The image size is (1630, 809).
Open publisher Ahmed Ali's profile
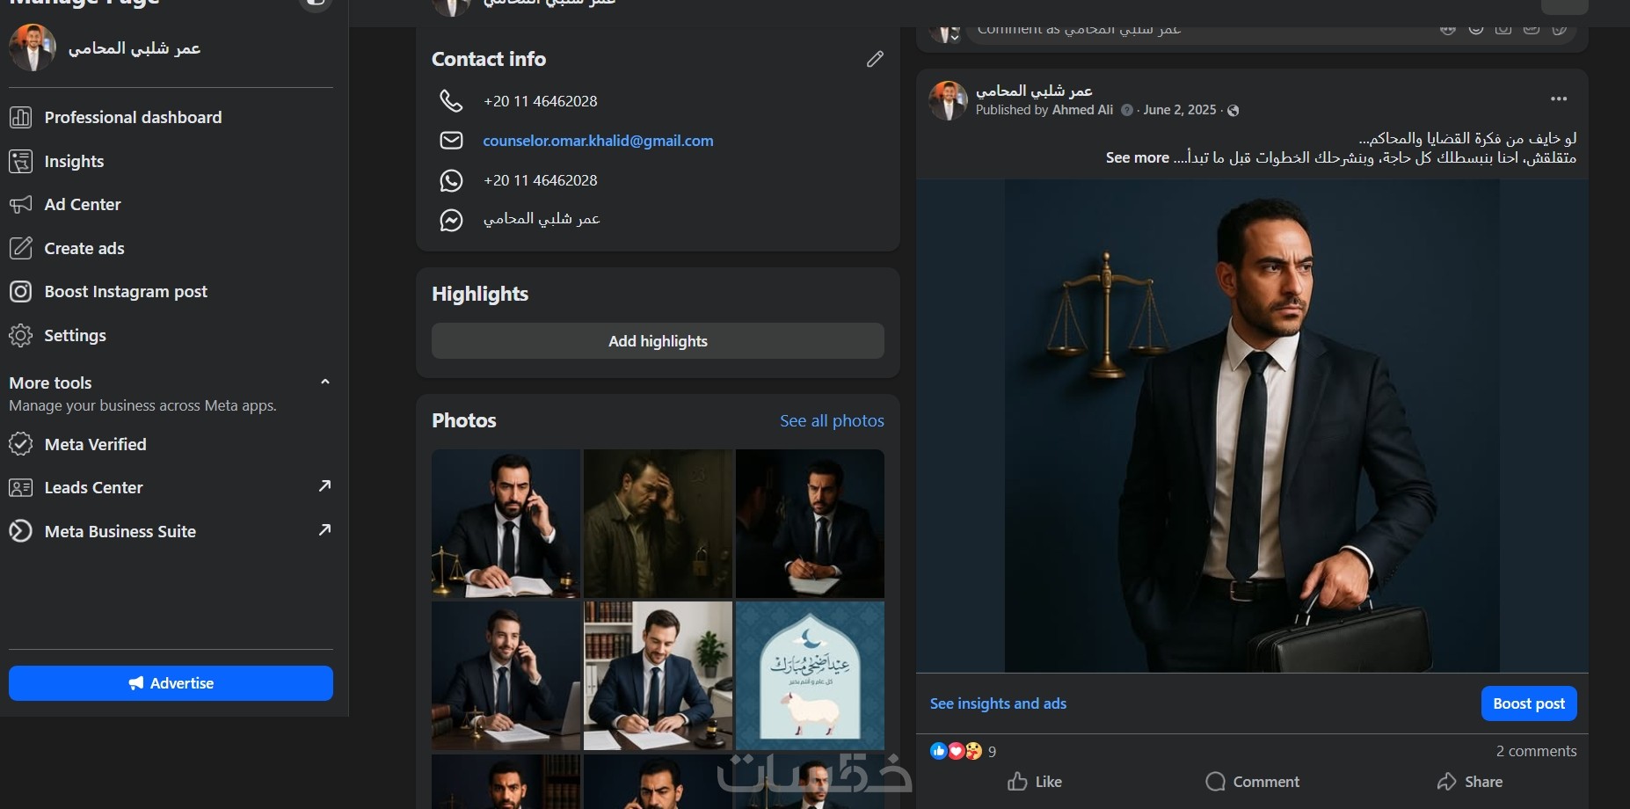(1082, 110)
